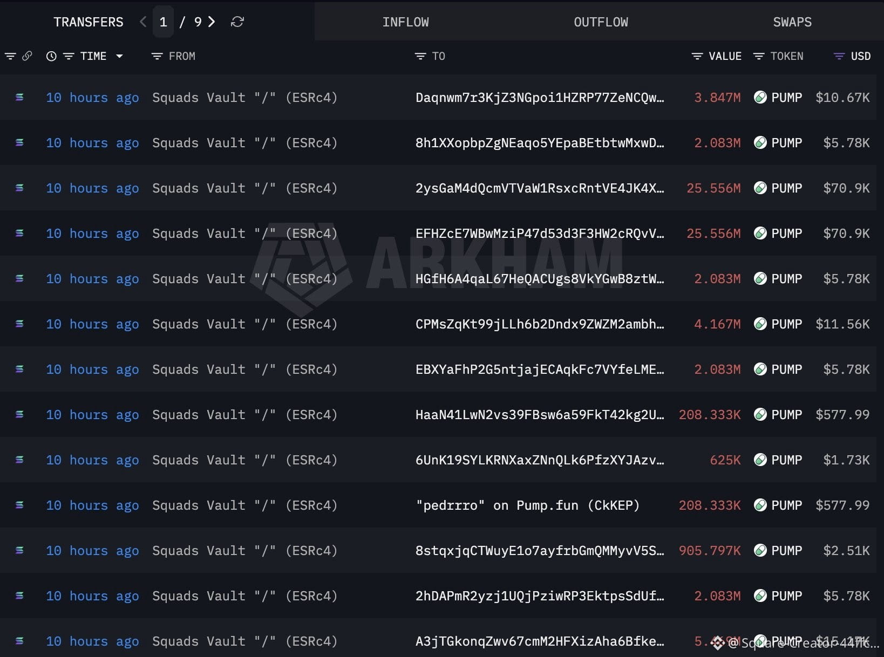The image size is (884, 657).
Task: Switch to the OUTFLOW tab
Action: point(601,22)
